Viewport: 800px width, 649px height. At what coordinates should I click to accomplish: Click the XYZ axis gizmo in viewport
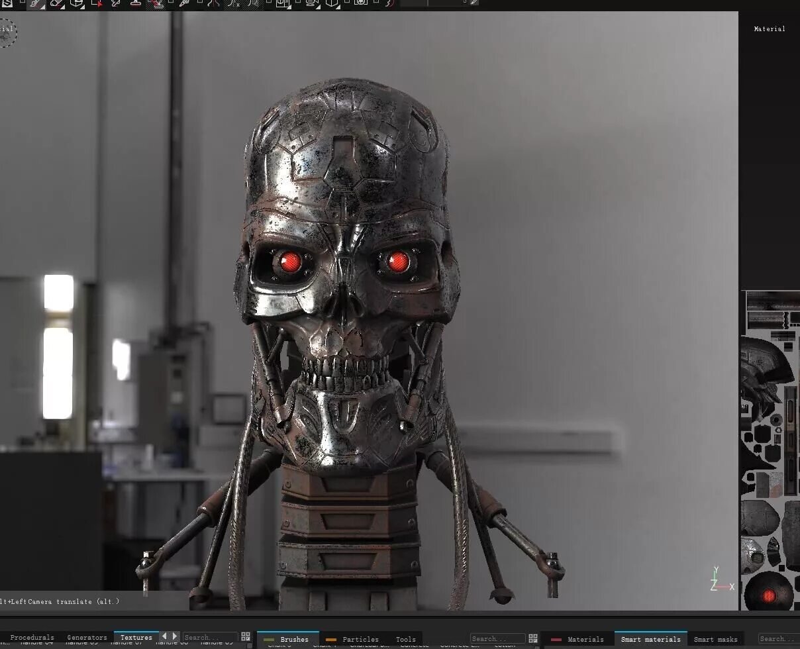[x=721, y=579]
